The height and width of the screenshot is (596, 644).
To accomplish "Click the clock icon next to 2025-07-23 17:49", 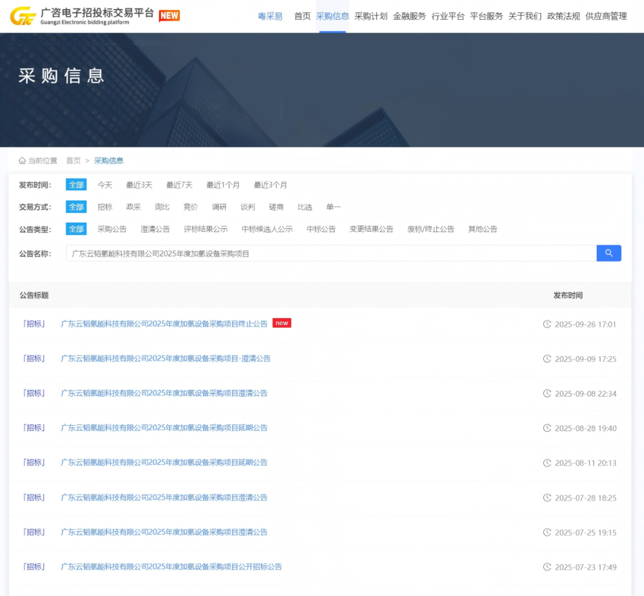I will point(547,567).
